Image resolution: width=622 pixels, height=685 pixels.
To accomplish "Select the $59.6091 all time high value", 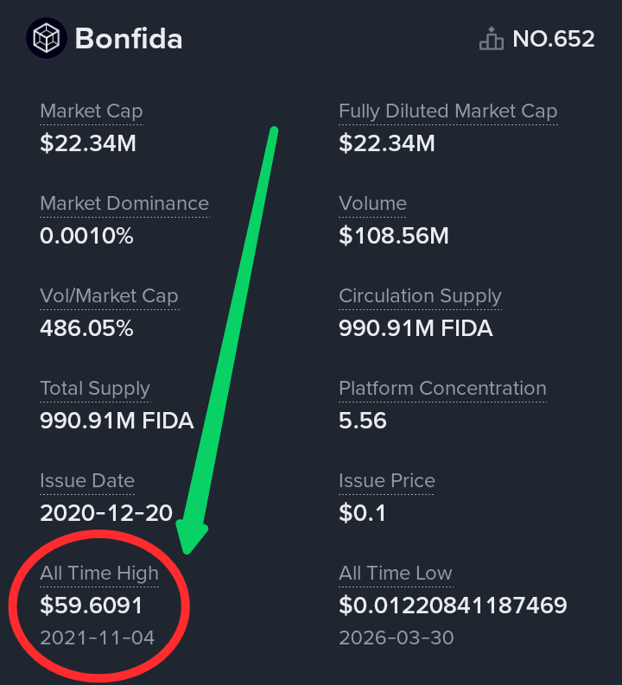I will coord(92,606).
